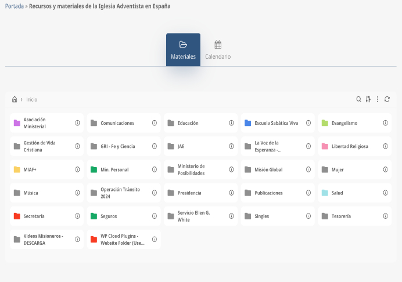
Task: Show info for the Evangelismo folder
Action: pos(385,123)
